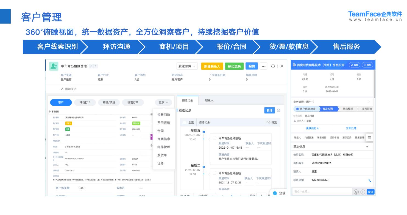The image size is (407, 215).
Task: Click the 说点什么吧 chat input field
Action: coord(322,192)
